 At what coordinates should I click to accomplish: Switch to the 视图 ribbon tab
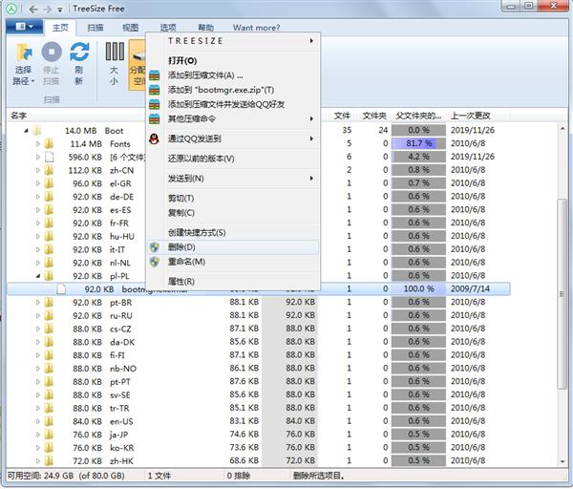click(x=130, y=28)
